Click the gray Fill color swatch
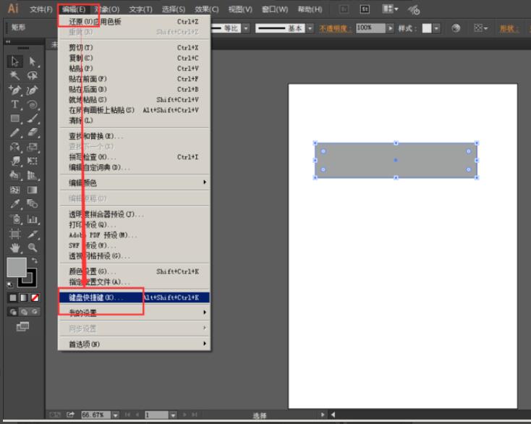 point(17,267)
